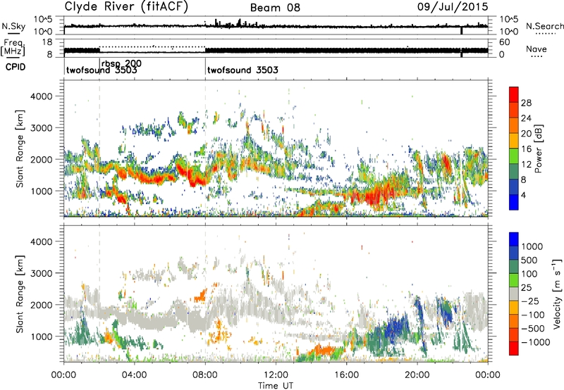Image resolution: width=564 pixels, height=390 pixels.
Task: Click the "12:00" time axis tick label
Action: pos(276,375)
